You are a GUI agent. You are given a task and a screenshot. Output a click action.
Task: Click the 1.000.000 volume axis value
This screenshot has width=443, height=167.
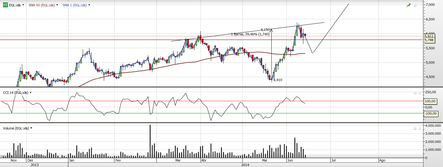pyautogui.click(x=433, y=150)
